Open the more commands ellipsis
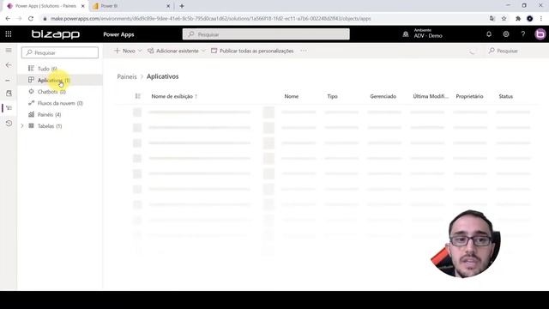Image resolution: width=549 pixels, height=309 pixels. [303, 51]
